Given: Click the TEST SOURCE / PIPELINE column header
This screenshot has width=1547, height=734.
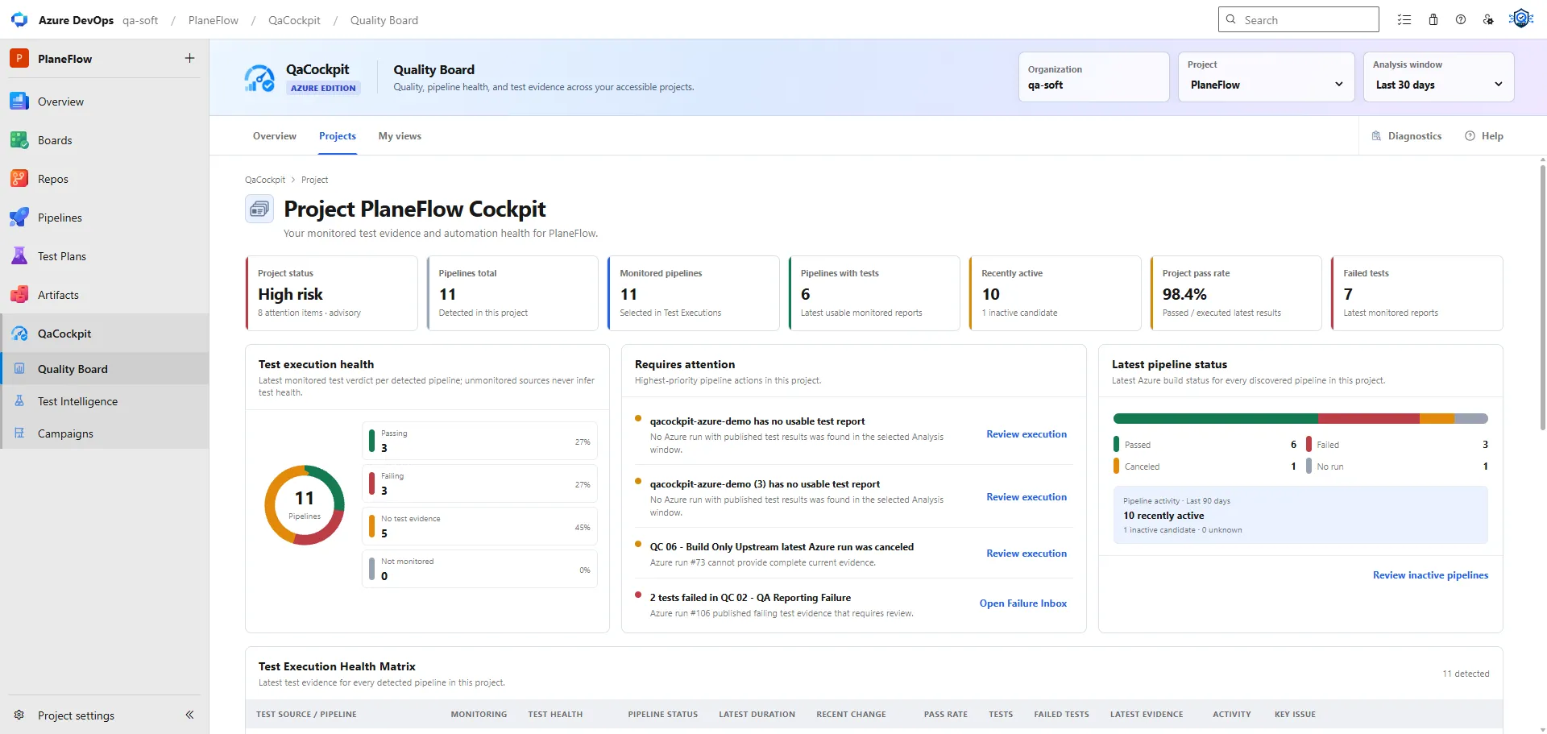Looking at the screenshot, I should [x=306, y=715].
